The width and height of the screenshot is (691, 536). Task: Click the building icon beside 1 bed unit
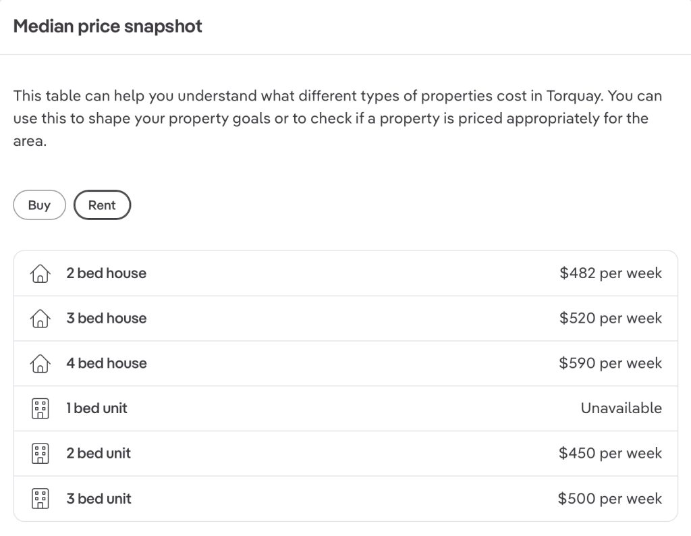pyautogui.click(x=40, y=408)
